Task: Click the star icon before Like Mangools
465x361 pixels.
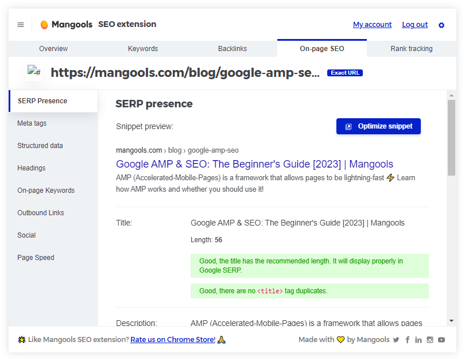Action: [22, 340]
